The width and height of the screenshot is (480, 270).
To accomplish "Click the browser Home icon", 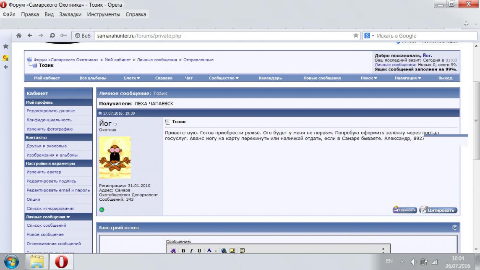I will (x=18, y=36).
